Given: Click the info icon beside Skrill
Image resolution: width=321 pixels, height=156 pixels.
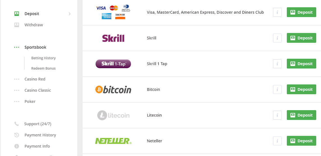Looking at the screenshot, I should point(277,38).
